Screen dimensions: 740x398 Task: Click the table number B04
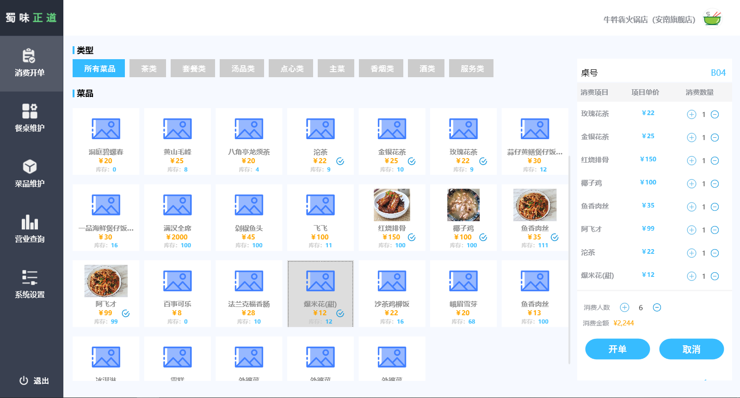(x=718, y=73)
